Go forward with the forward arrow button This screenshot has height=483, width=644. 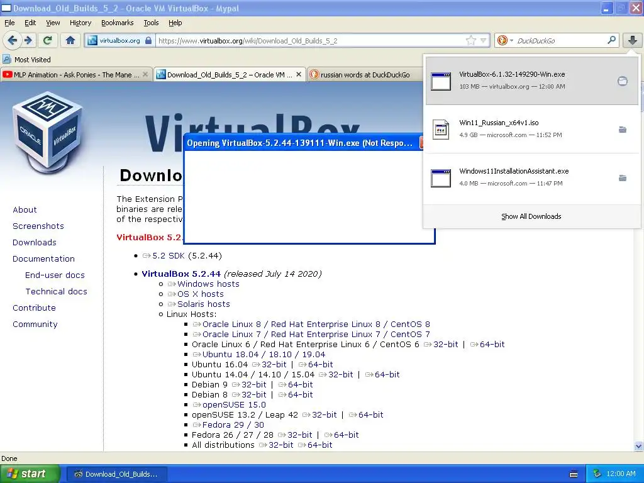[28, 40]
